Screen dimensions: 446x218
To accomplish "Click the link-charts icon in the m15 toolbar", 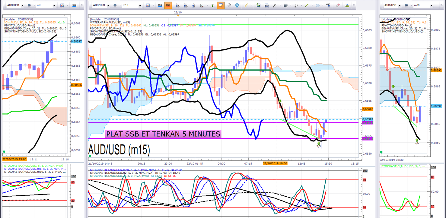I will pyautogui.click(x=115, y=5).
